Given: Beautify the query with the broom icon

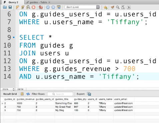Looking at the screenshot, I should (x=112, y=7).
